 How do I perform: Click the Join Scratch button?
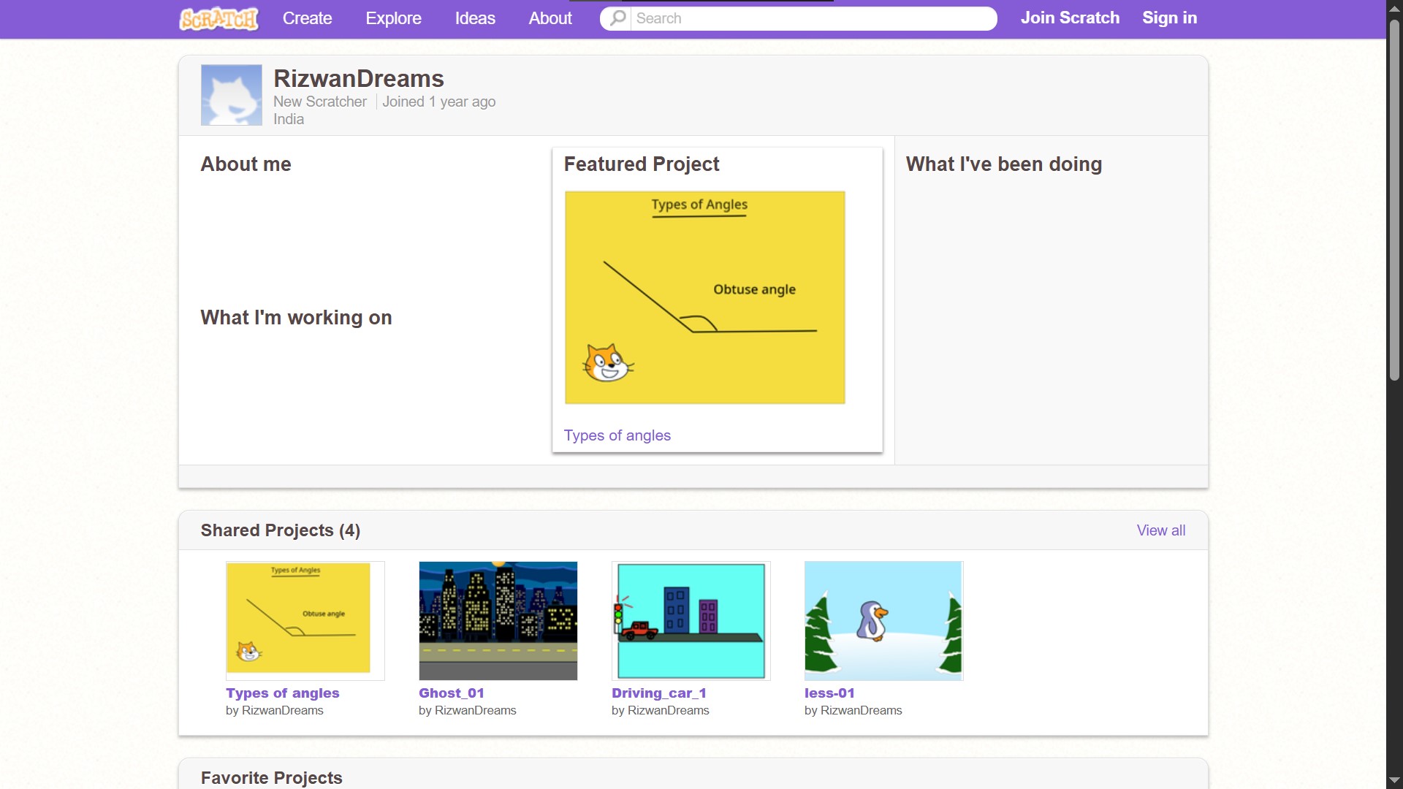[x=1069, y=18]
